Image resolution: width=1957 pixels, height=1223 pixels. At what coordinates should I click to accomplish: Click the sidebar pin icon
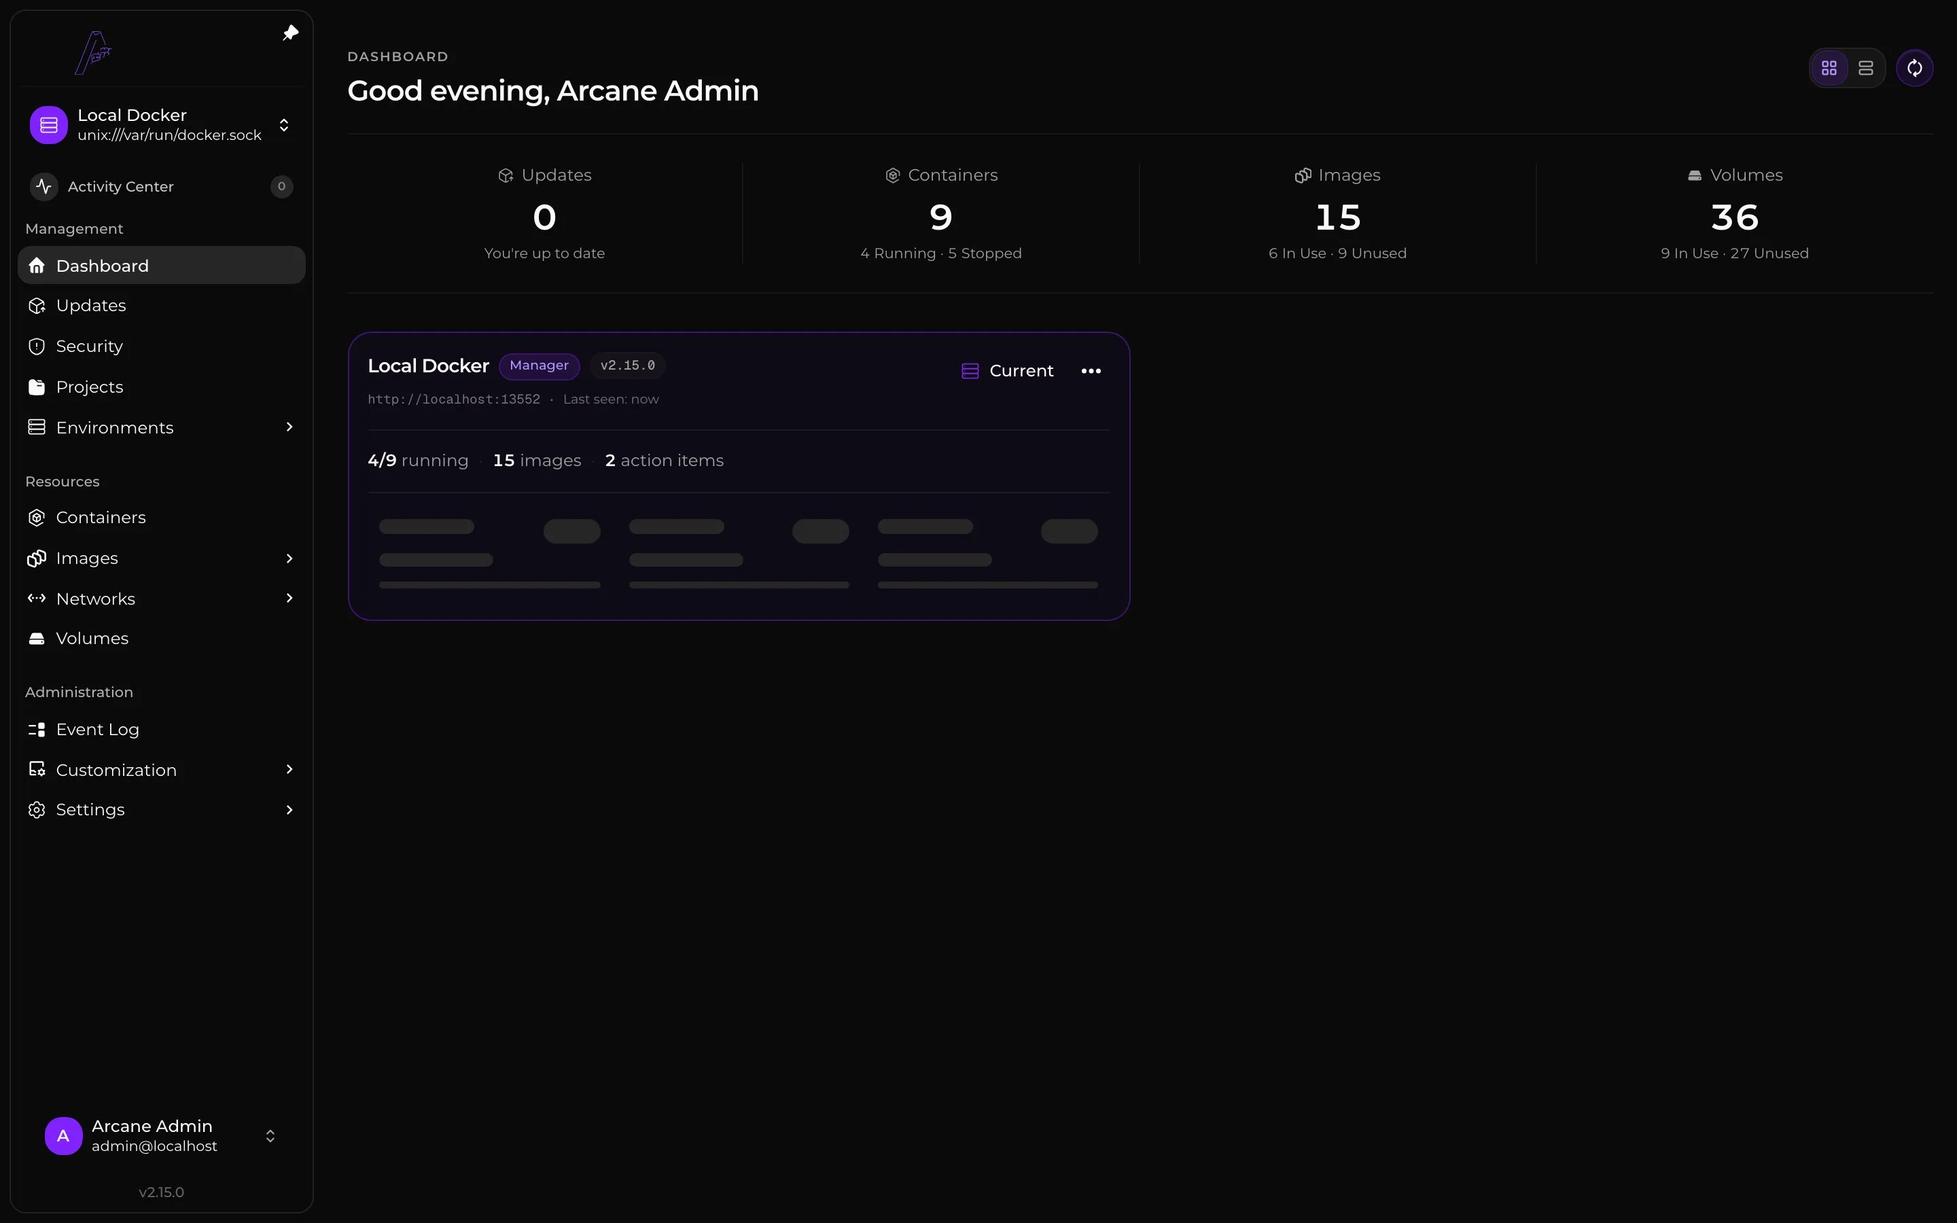pyautogui.click(x=290, y=33)
